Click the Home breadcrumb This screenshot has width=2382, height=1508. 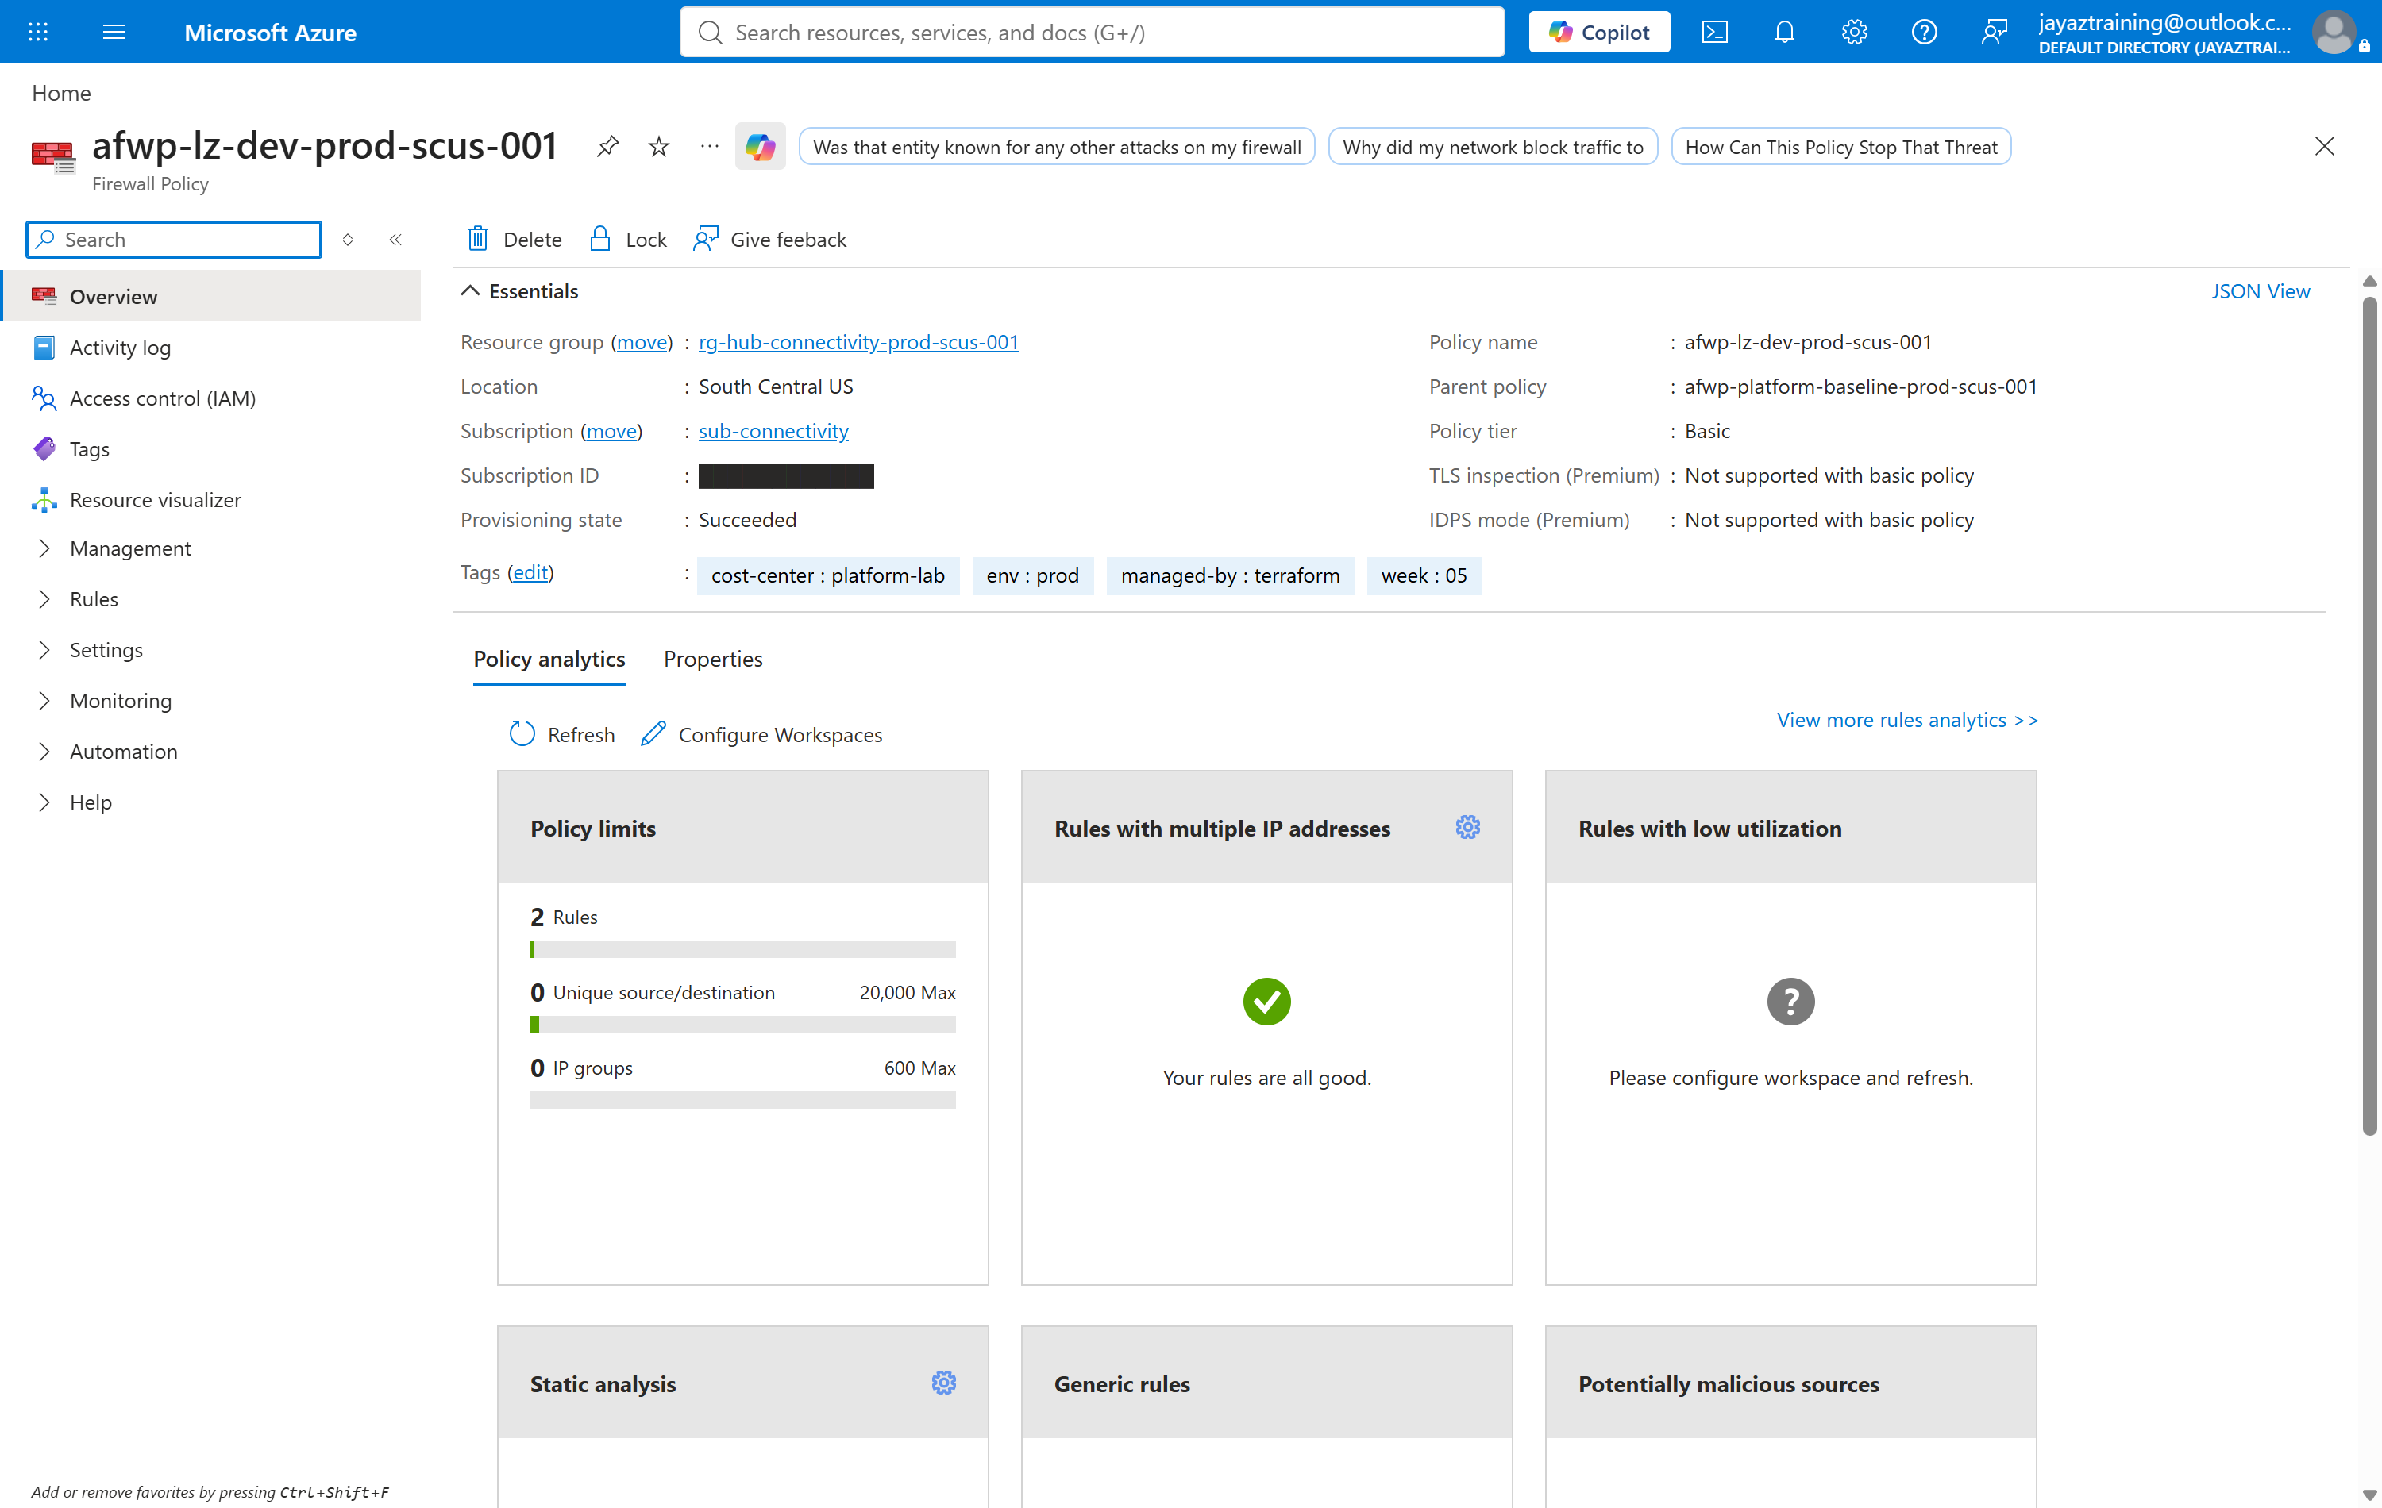(61, 93)
